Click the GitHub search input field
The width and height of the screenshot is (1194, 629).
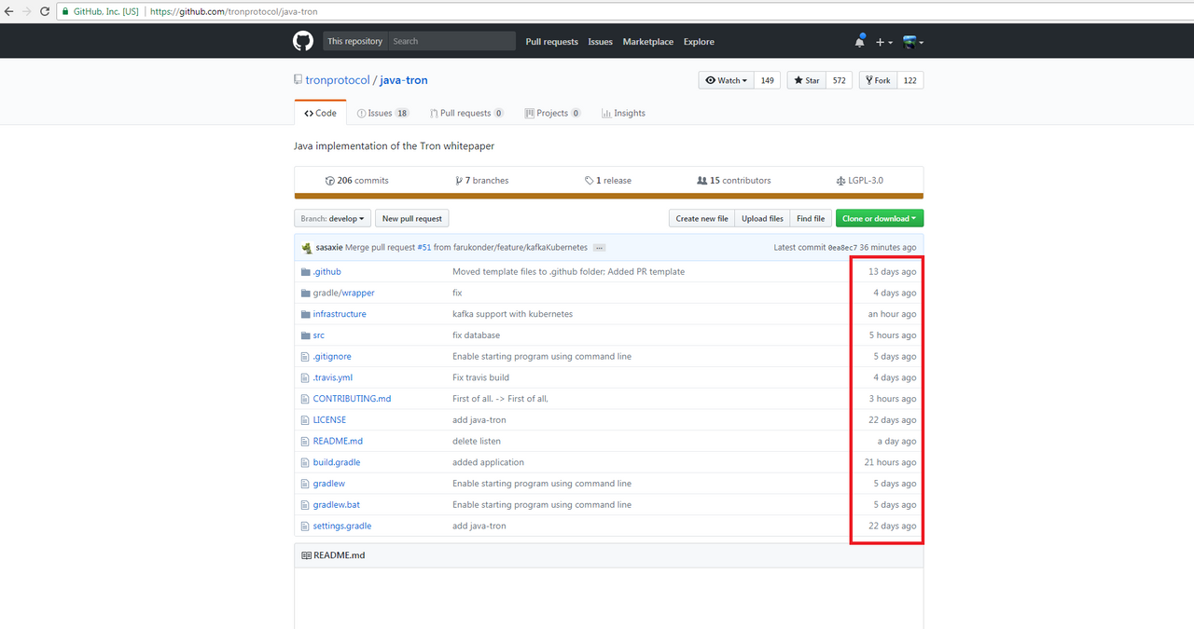click(x=451, y=41)
